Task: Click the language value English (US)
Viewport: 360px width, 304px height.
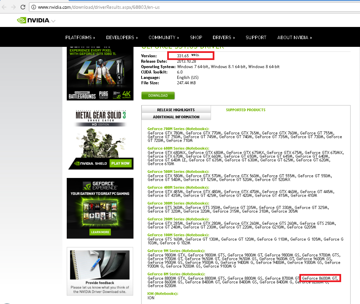Action: tap(187, 78)
